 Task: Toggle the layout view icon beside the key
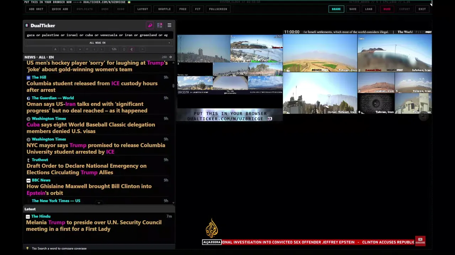tap(160, 25)
